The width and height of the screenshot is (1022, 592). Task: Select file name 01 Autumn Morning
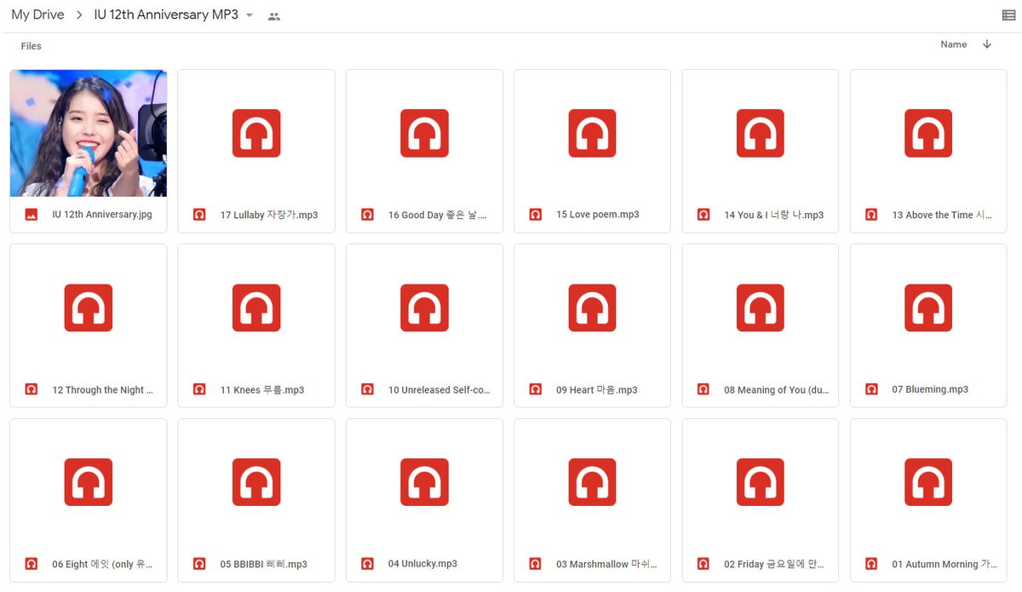click(x=944, y=564)
